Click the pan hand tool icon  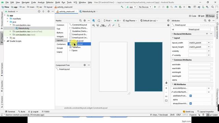(166, 83)
